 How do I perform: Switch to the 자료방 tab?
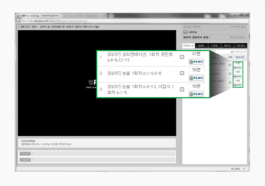point(214,46)
